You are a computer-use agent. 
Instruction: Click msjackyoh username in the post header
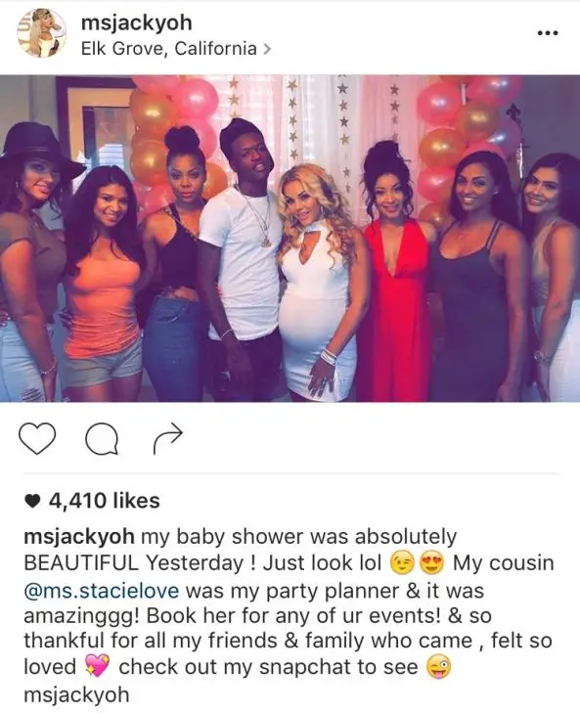coord(137,22)
